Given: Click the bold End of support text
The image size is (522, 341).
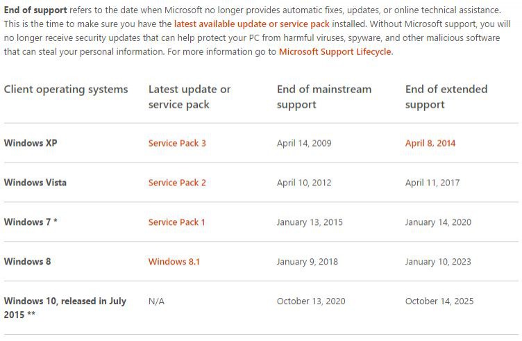Looking at the screenshot, I should coord(35,10).
